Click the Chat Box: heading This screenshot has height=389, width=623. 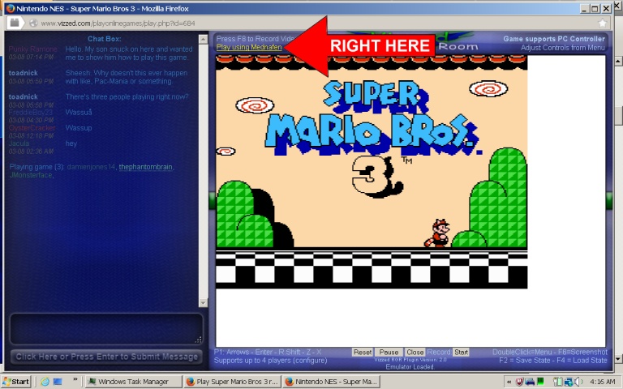(105, 39)
